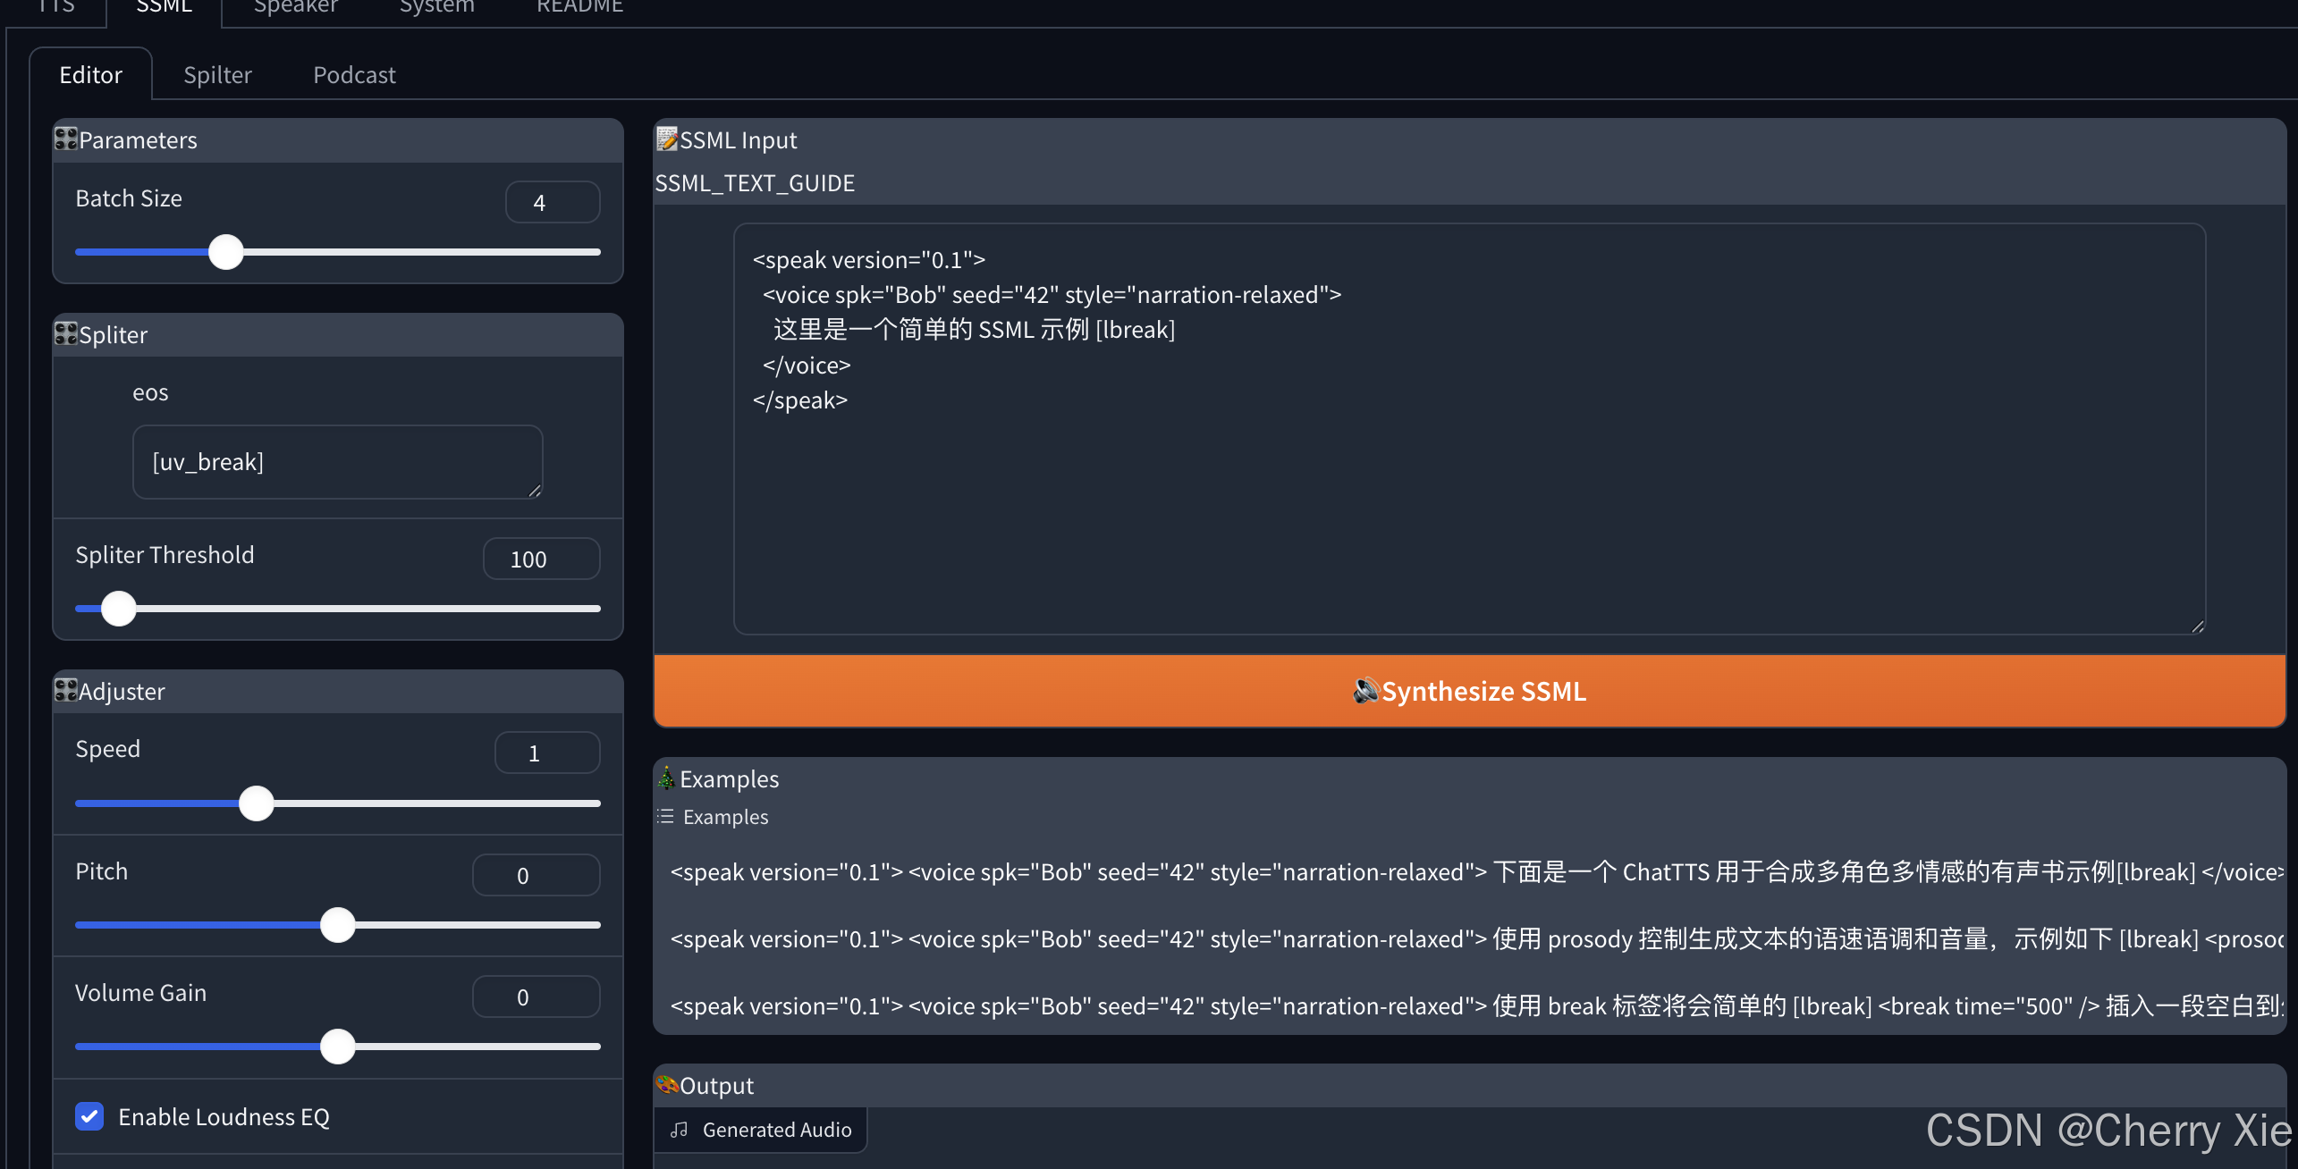Switch to the Speaker top tab
Viewport: 2298px width, 1169px height.
(295, 7)
